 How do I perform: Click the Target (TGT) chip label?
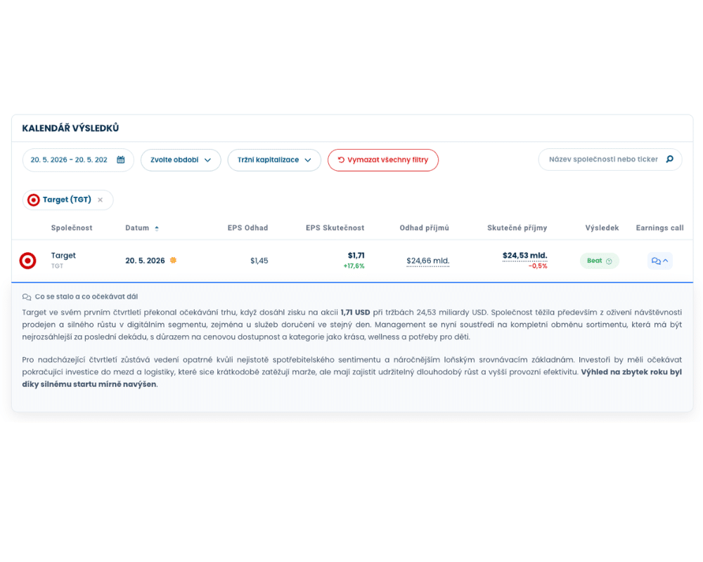click(67, 200)
